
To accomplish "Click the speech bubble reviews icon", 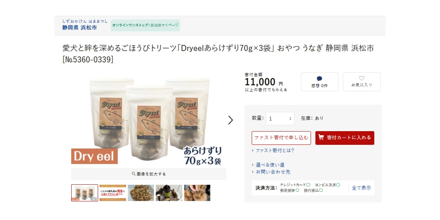I will [x=319, y=79].
